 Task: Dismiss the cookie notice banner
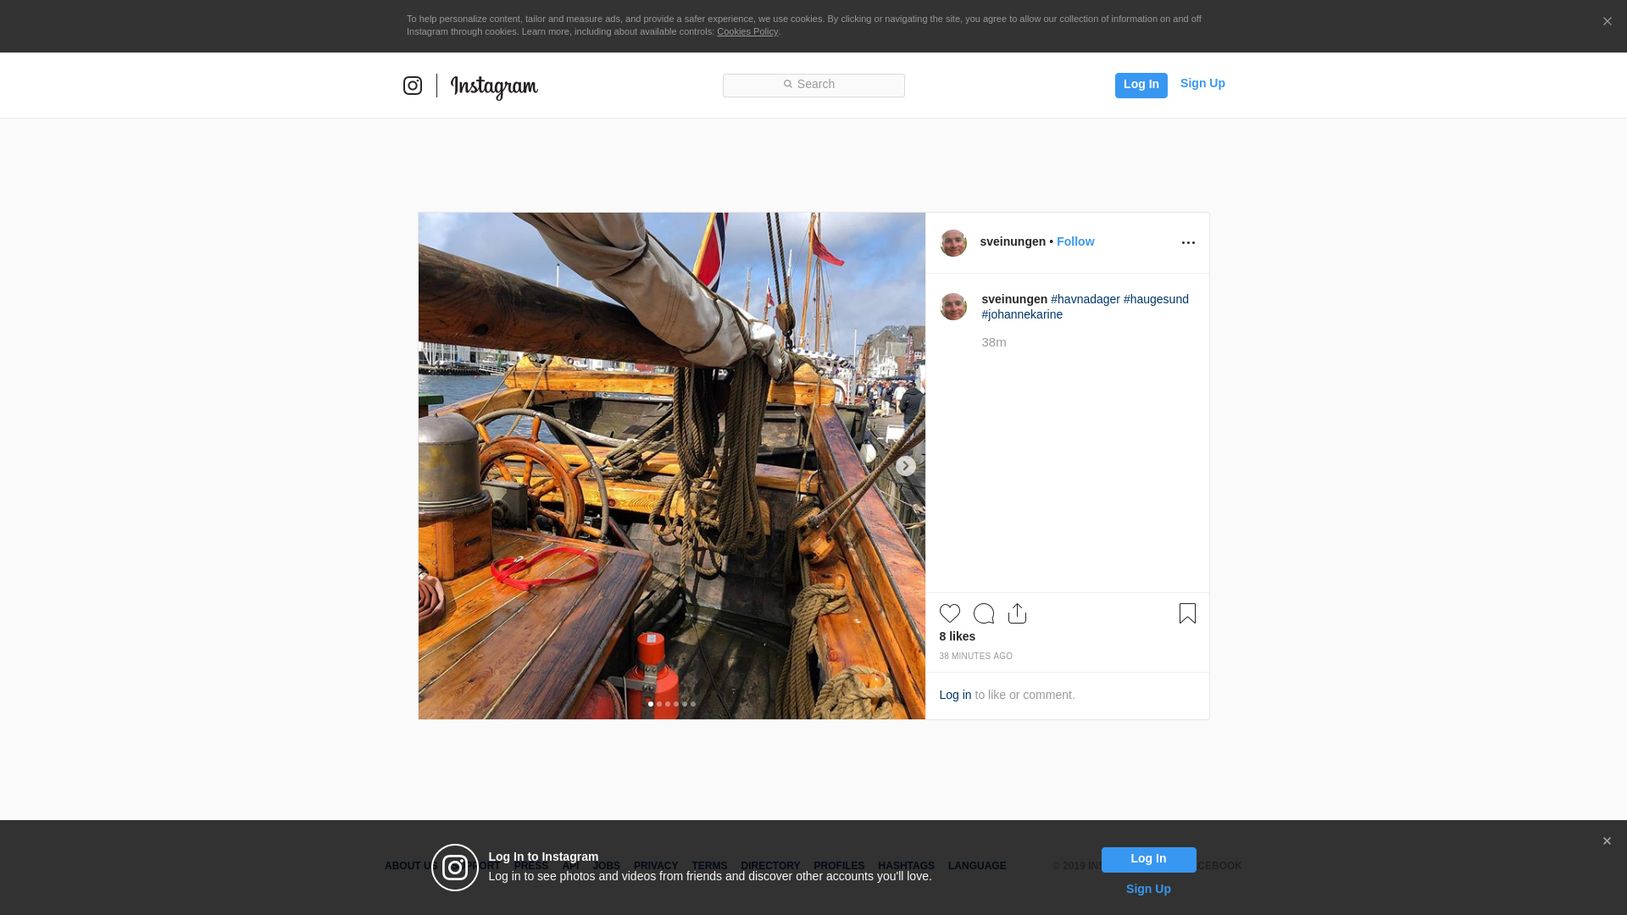coord(1607,22)
